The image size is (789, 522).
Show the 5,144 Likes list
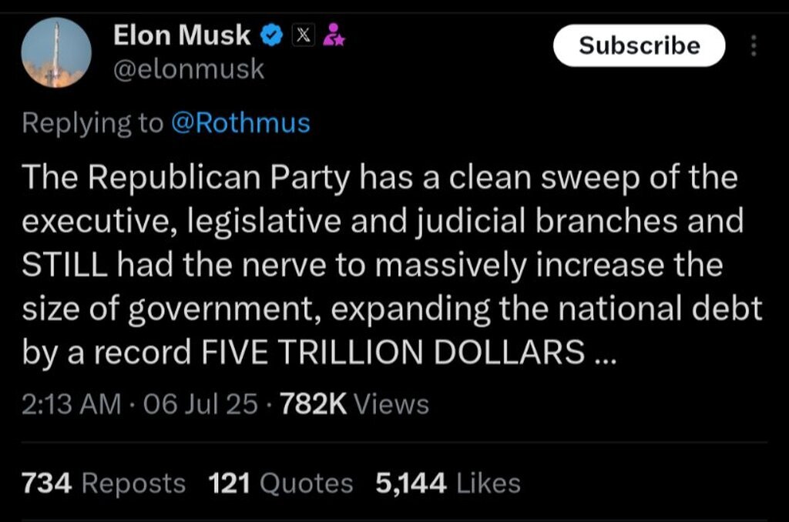pyautogui.click(x=448, y=484)
